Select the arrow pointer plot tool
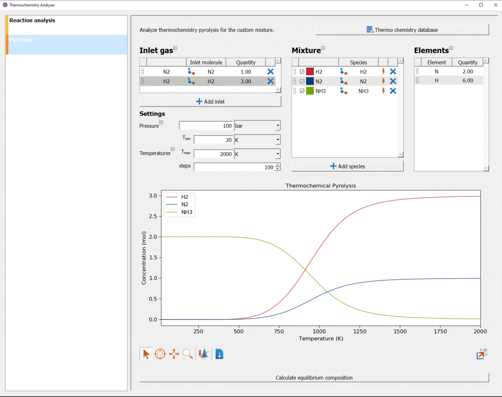This screenshot has height=397, width=502. click(x=146, y=354)
